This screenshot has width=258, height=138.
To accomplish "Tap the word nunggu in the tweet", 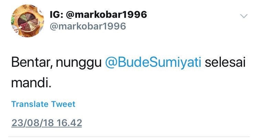I will click(79, 63).
